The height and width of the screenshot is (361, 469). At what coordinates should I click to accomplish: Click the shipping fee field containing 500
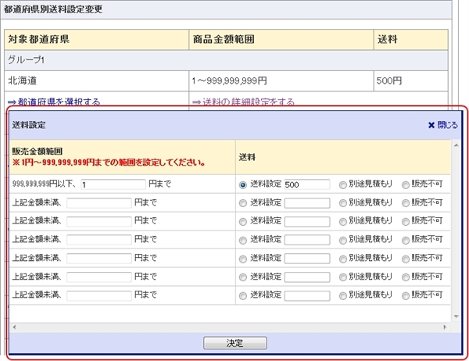click(306, 184)
